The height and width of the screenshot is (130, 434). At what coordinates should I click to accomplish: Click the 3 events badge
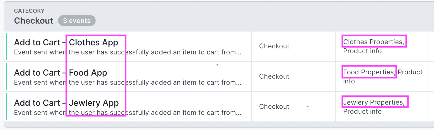(77, 21)
